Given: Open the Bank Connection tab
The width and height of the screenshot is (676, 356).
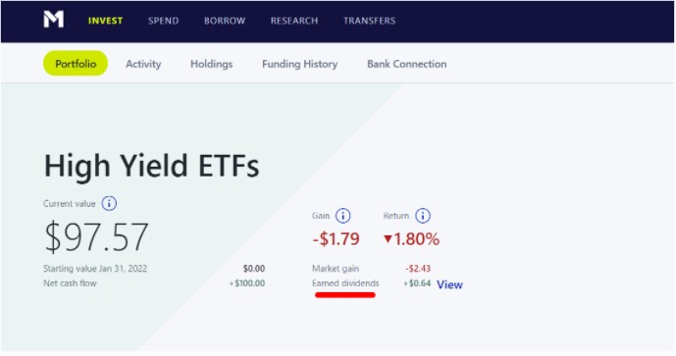Looking at the screenshot, I should (407, 64).
